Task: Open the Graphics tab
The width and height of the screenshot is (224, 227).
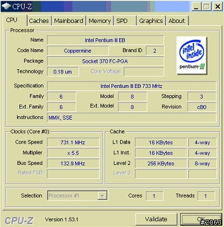Action: tap(151, 21)
